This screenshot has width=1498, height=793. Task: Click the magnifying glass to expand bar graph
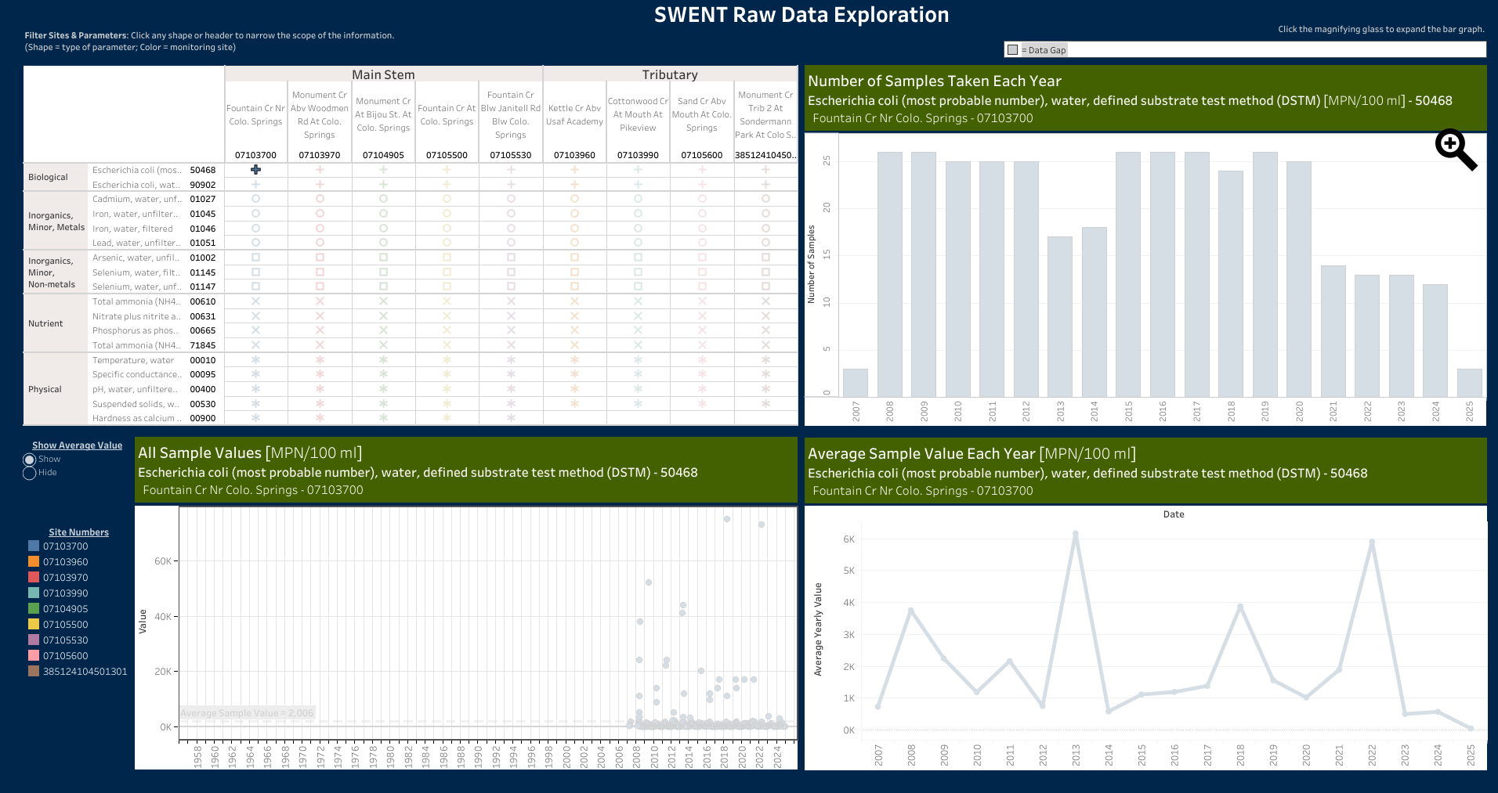point(1455,150)
